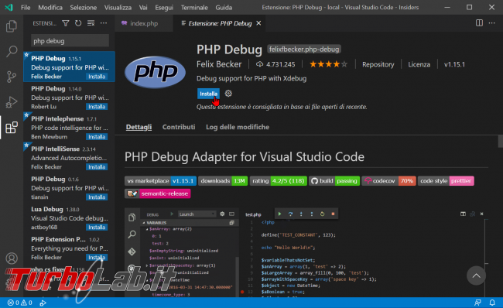Open the Extensions view icon

pos(12,128)
